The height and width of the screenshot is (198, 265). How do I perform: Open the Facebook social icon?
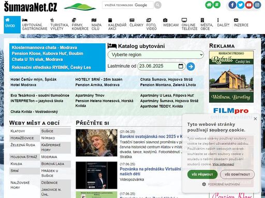(x=232, y=5)
